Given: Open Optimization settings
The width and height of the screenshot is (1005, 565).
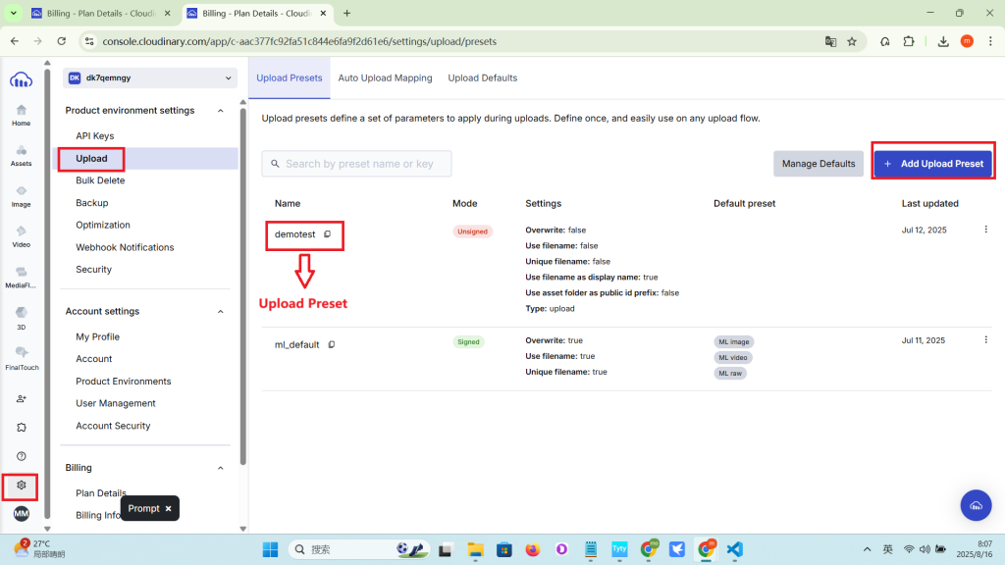Looking at the screenshot, I should click(102, 225).
